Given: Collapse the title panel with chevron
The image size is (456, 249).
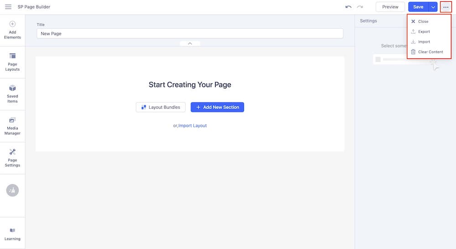Looking at the screenshot, I should [x=190, y=43].
